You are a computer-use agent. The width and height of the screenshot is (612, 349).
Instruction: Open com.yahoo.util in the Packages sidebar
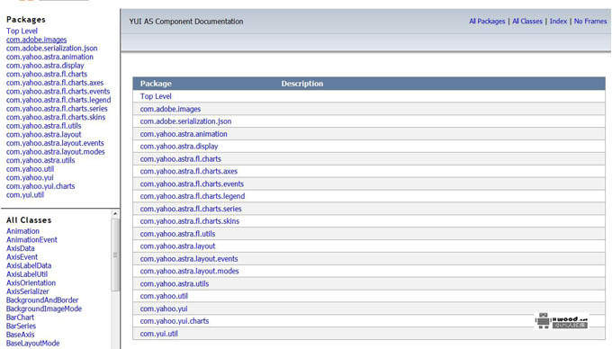tap(30, 169)
